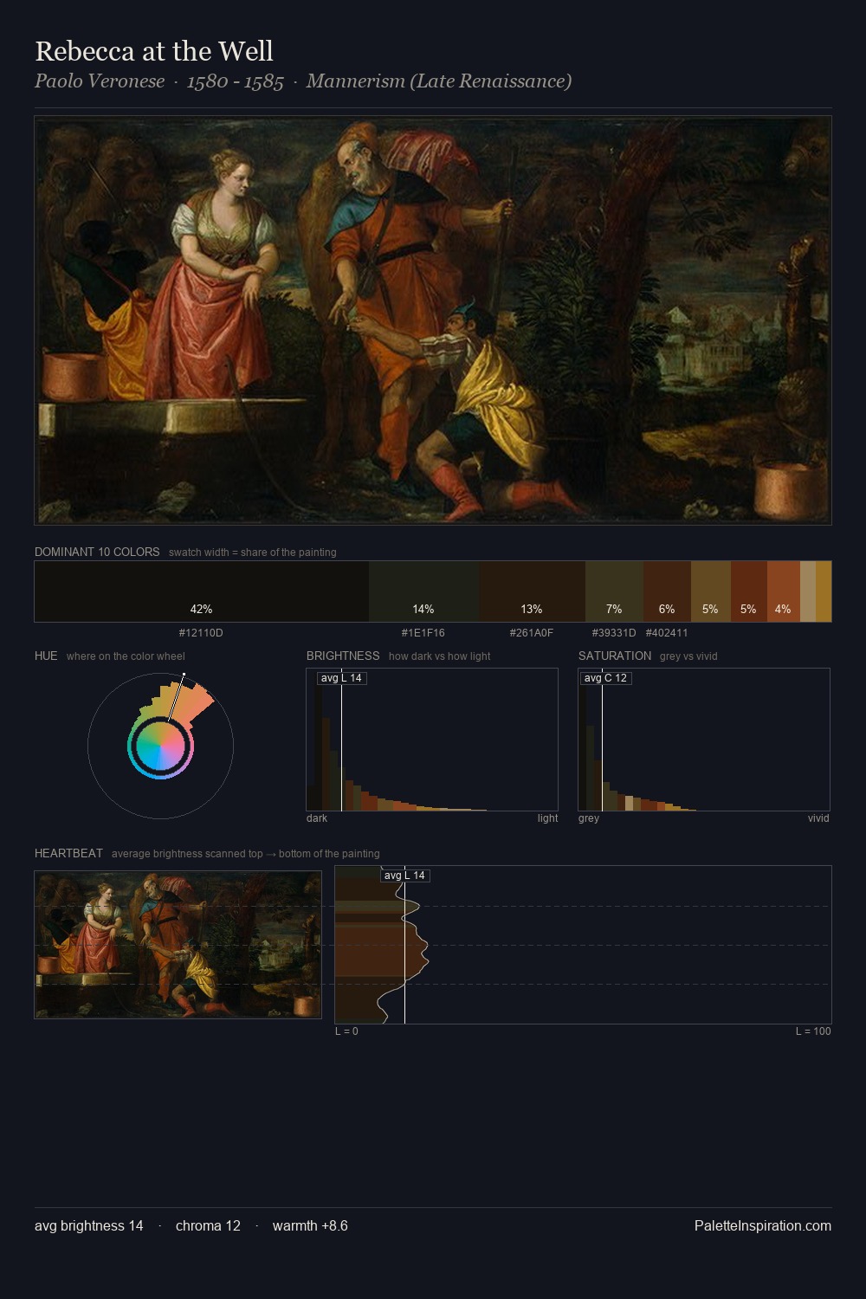
Task: Click the brightness histogram chart
Action: click(x=432, y=740)
